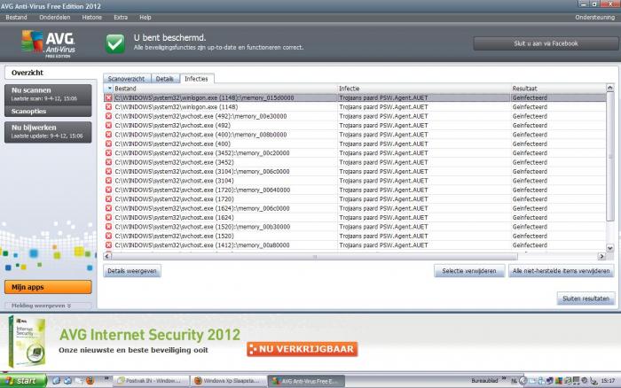Image resolution: width=621 pixels, height=388 pixels.
Task: Open Scanopties in the sidebar
Action: (48, 111)
